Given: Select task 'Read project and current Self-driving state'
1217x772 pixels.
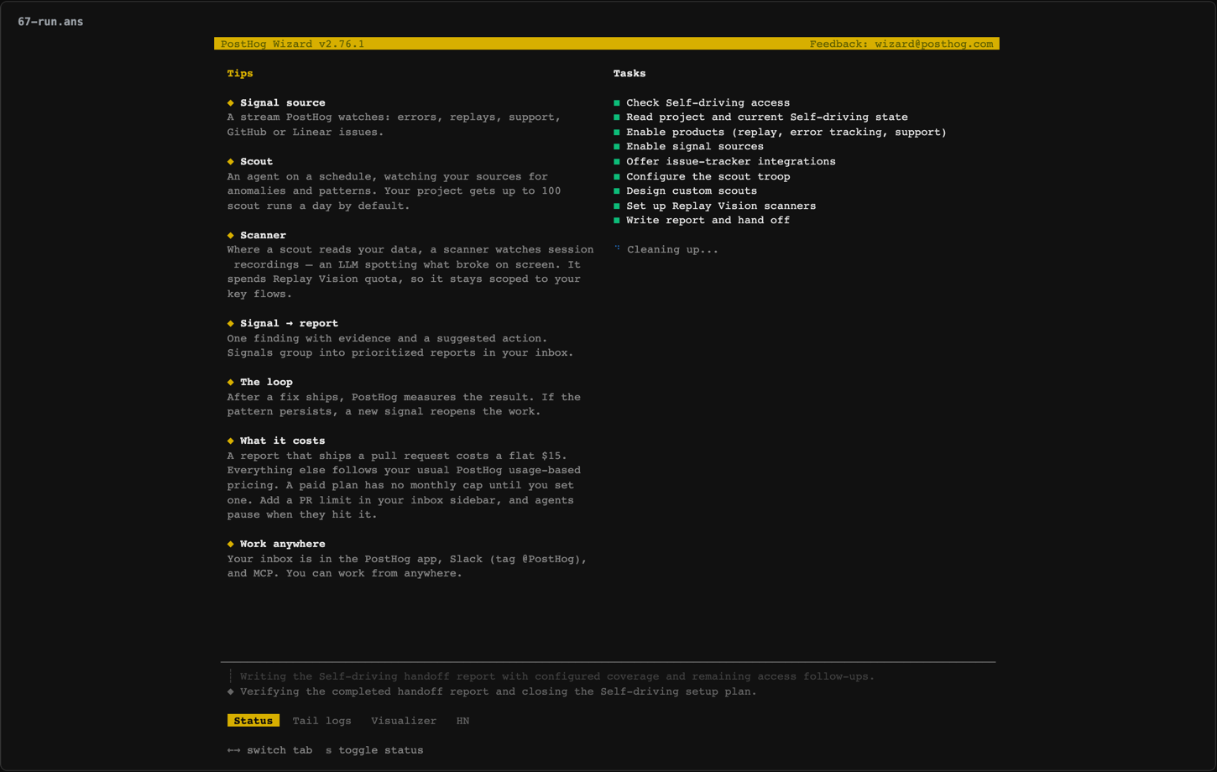Looking at the screenshot, I should click(x=767, y=117).
